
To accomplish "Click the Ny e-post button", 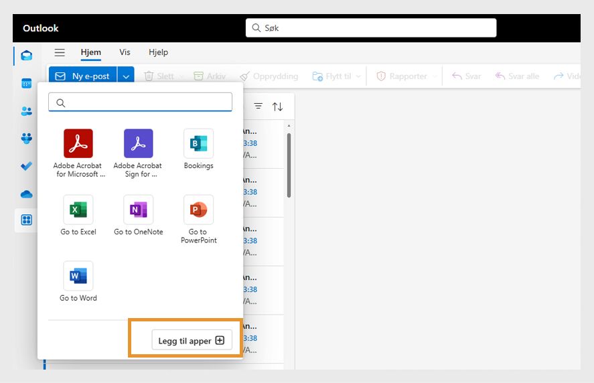I will point(82,76).
